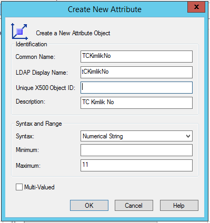Click the 'Common Name:' label
This screenshot has width=210, height=223.
[x=35, y=57]
